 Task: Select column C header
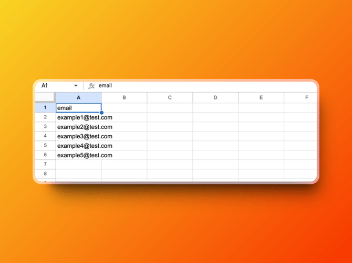pyautogui.click(x=170, y=97)
